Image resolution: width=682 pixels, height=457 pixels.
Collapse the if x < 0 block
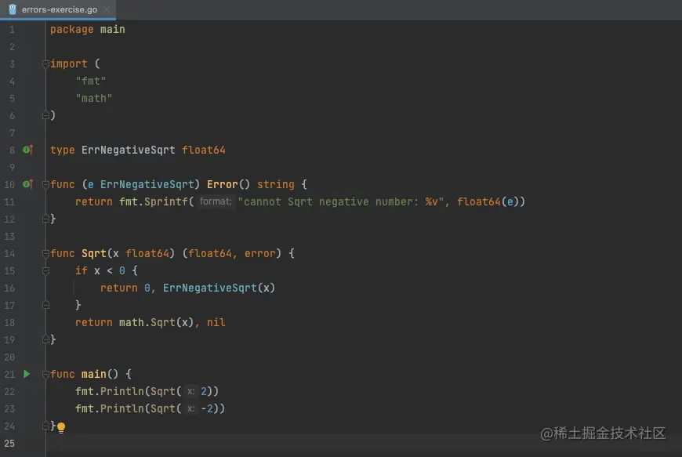point(45,271)
